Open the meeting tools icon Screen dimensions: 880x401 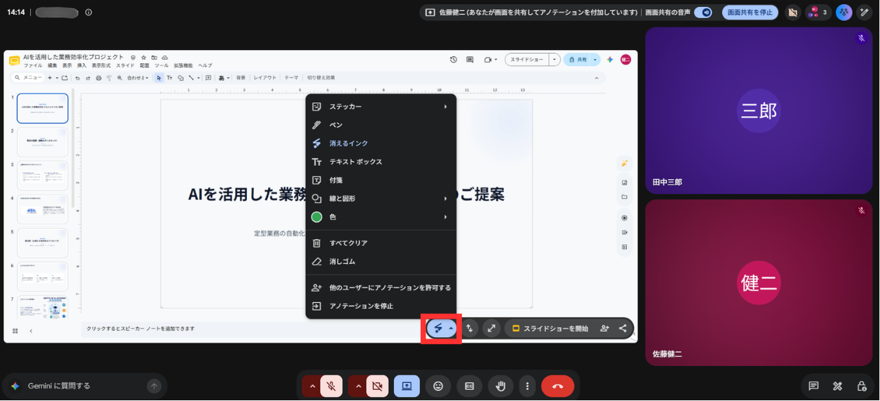coord(837,386)
